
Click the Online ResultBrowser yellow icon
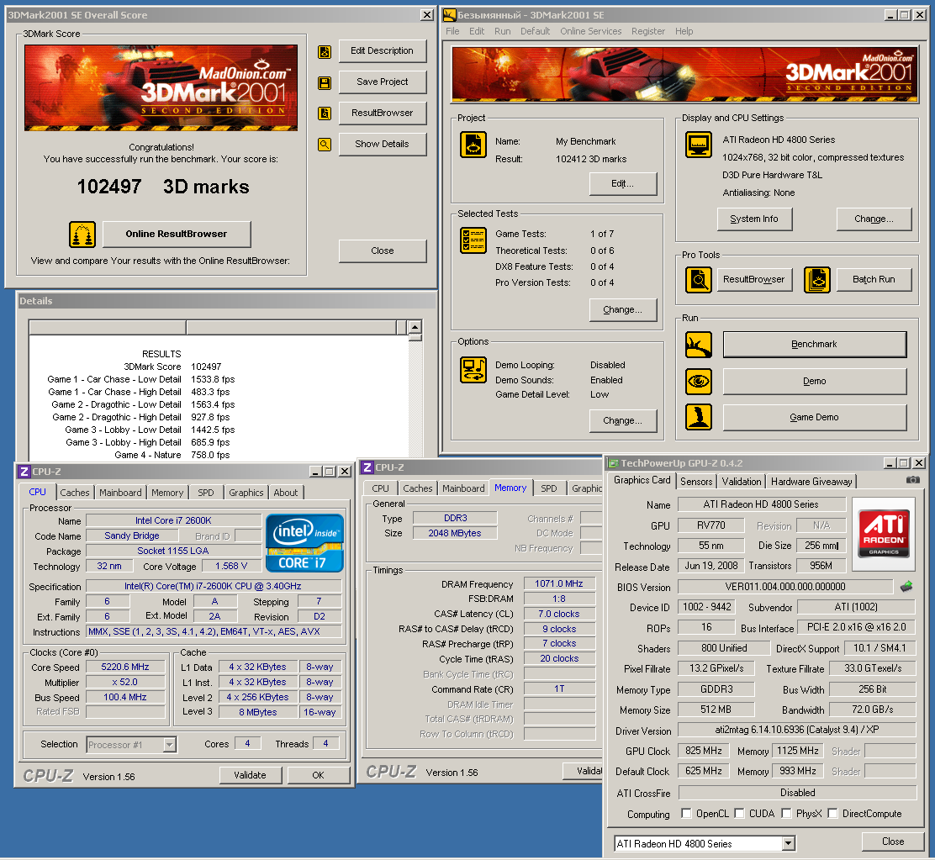pyautogui.click(x=82, y=235)
